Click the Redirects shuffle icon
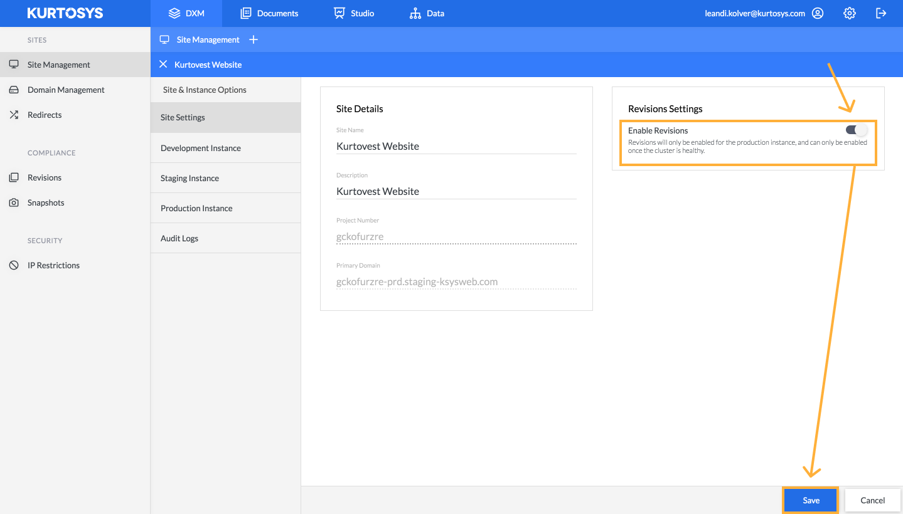Screen dimensions: 903x514 [x=14, y=115]
